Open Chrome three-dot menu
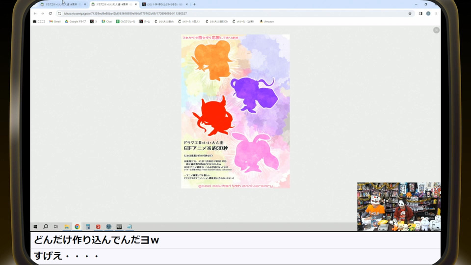The height and width of the screenshot is (265, 471). (x=436, y=14)
